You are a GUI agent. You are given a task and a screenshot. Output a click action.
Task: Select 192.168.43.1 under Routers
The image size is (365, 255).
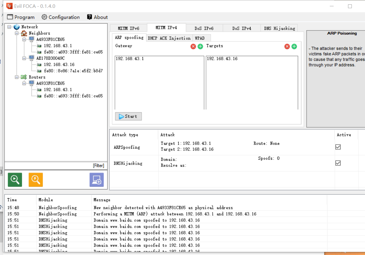(58, 89)
